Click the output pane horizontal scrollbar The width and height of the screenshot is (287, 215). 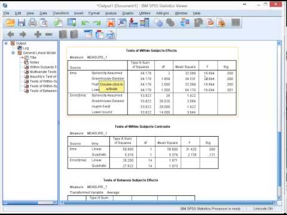[x=169, y=202]
